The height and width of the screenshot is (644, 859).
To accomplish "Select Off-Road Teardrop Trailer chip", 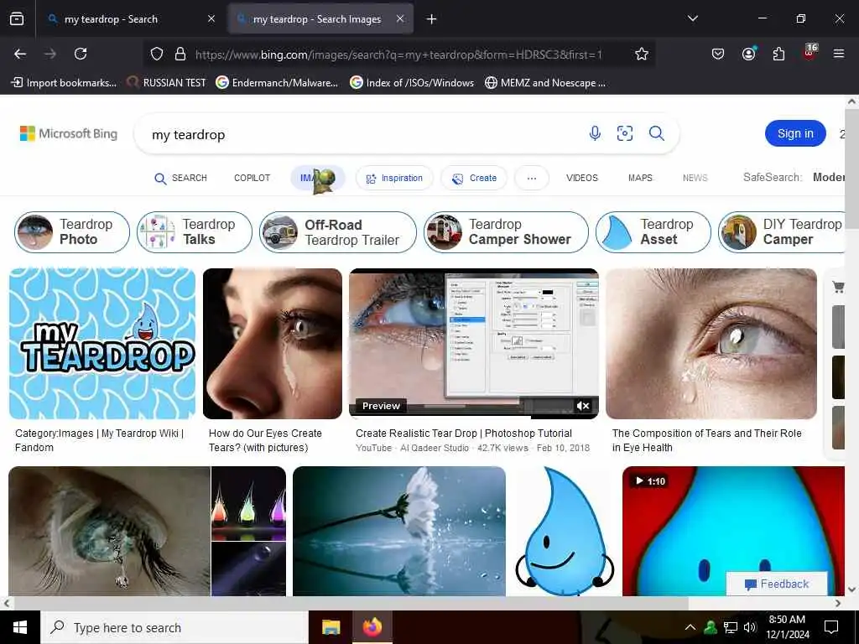I will click(338, 232).
